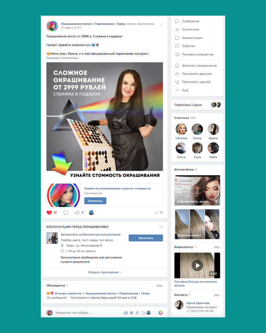
Task: Expand the pinned post options chevron
Action: pos(161,24)
